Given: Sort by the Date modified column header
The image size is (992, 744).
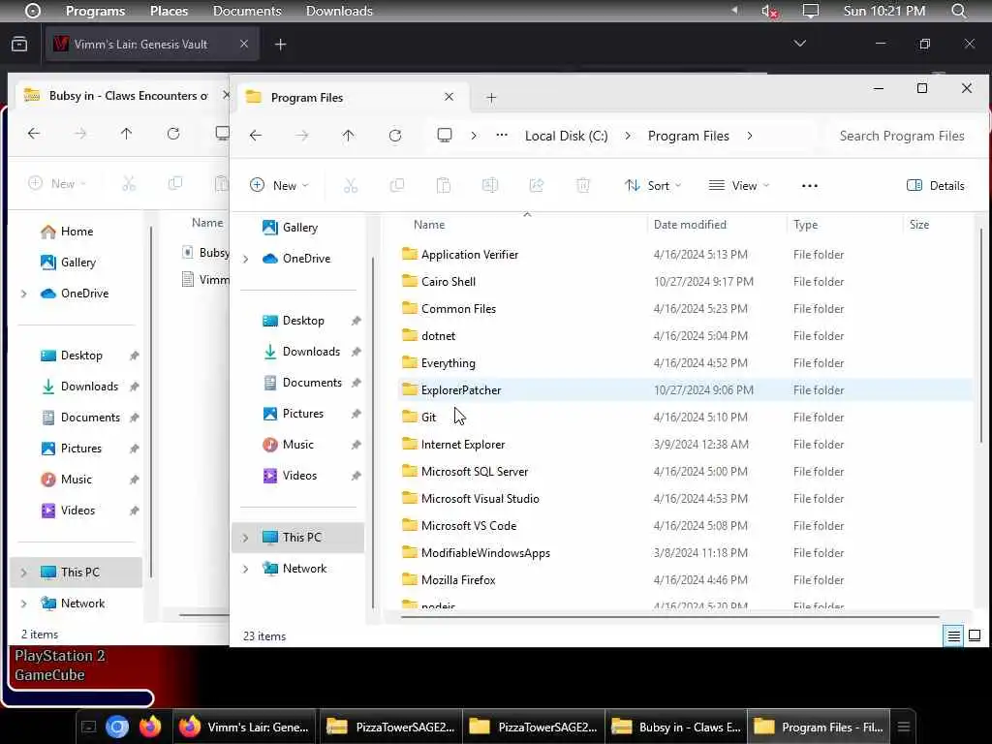Looking at the screenshot, I should tap(690, 225).
